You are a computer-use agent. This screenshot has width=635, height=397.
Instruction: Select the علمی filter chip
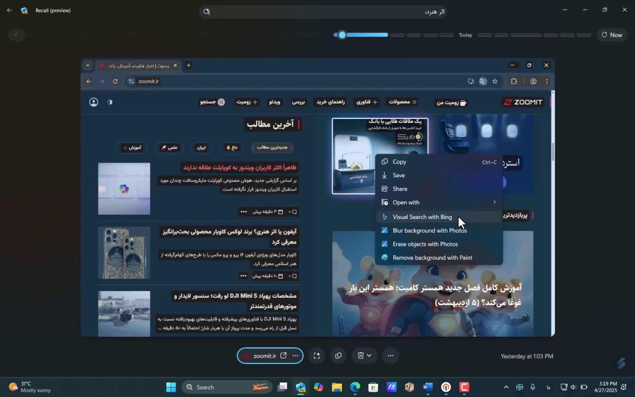point(169,148)
